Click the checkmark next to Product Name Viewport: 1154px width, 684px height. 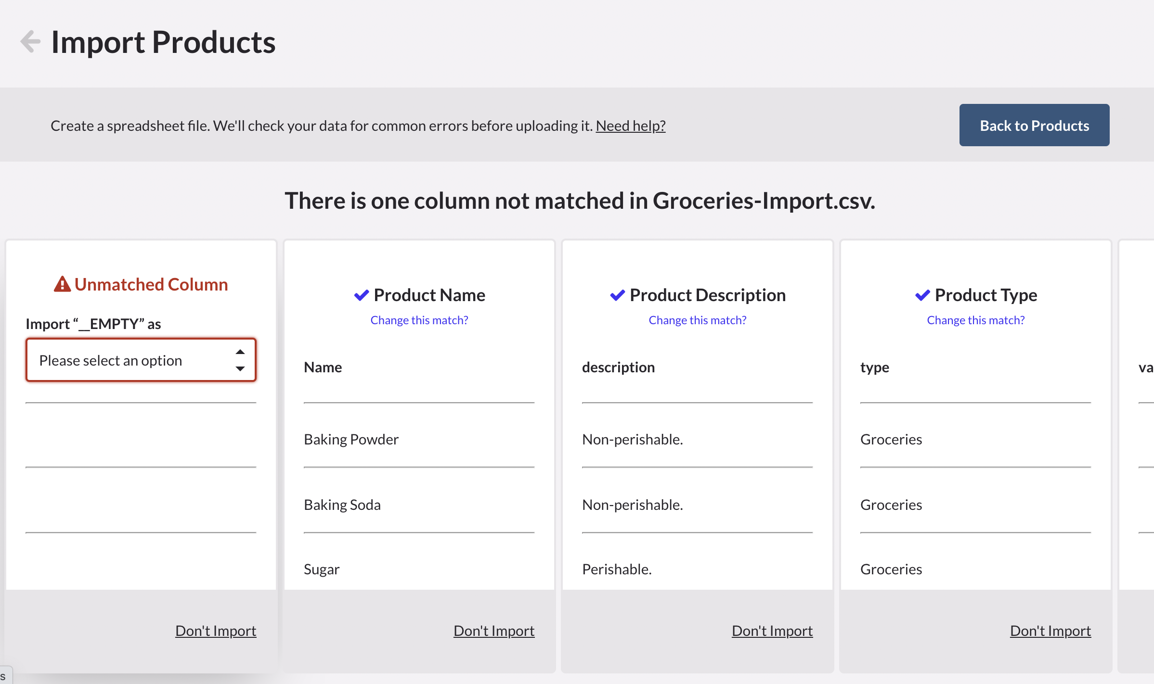pyautogui.click(x=361, y=295)
